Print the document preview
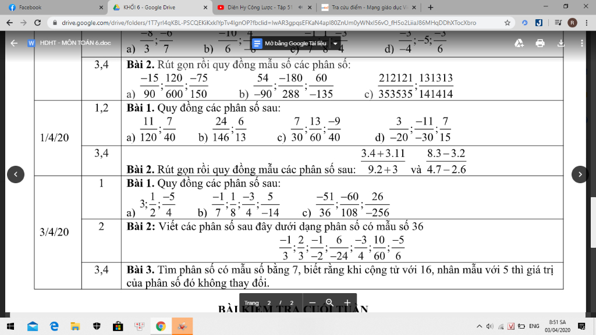This screenshot has width=596, height=335. click(540, 43)
